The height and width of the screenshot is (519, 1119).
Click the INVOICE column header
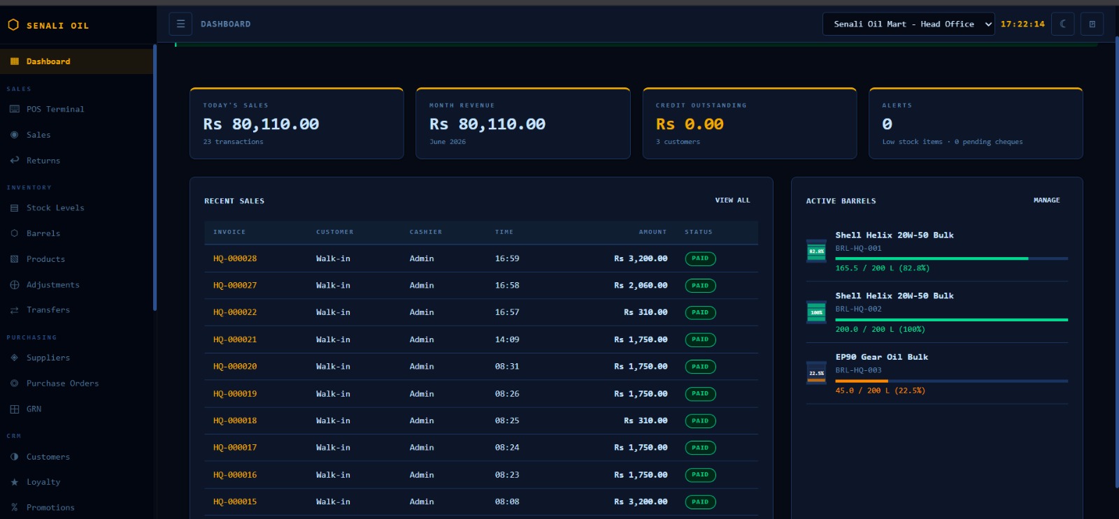coord(229,232)
